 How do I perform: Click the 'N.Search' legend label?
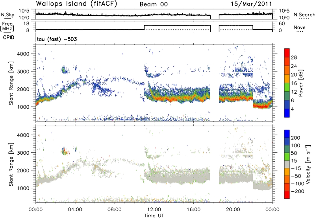click(304, 15)
